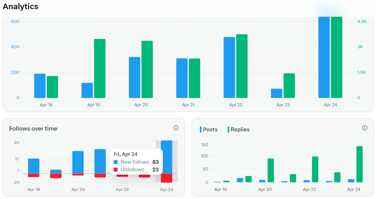377x199 pixels.
Task: Click Apr 24 blue posts bar
Action: pos(351,181)
